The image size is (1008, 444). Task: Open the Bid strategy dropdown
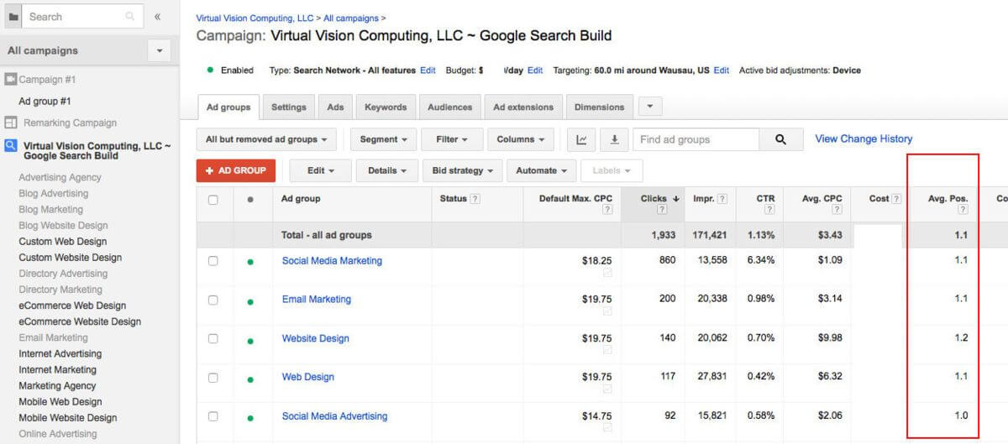463,170
